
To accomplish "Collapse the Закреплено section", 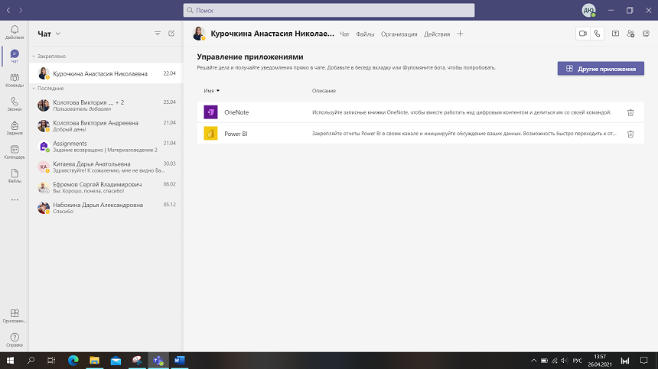I will point(34,56).
